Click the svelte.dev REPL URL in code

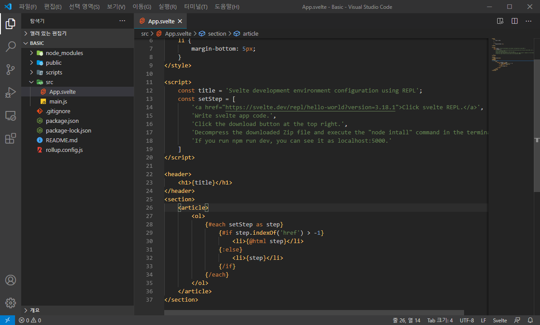(310, 107)
